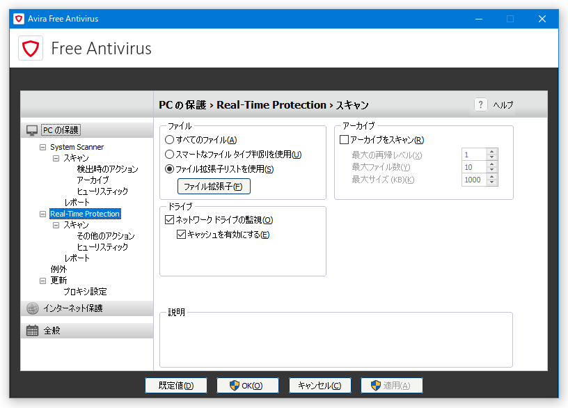Click the 既定値 defaults button
The image size is (568, 408).
[176, 386]
